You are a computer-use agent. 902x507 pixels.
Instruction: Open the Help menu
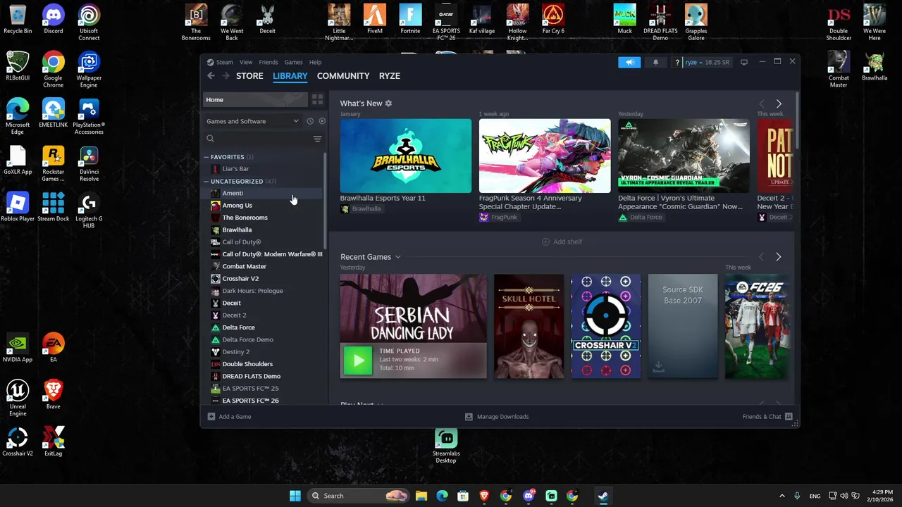point(315,62)
